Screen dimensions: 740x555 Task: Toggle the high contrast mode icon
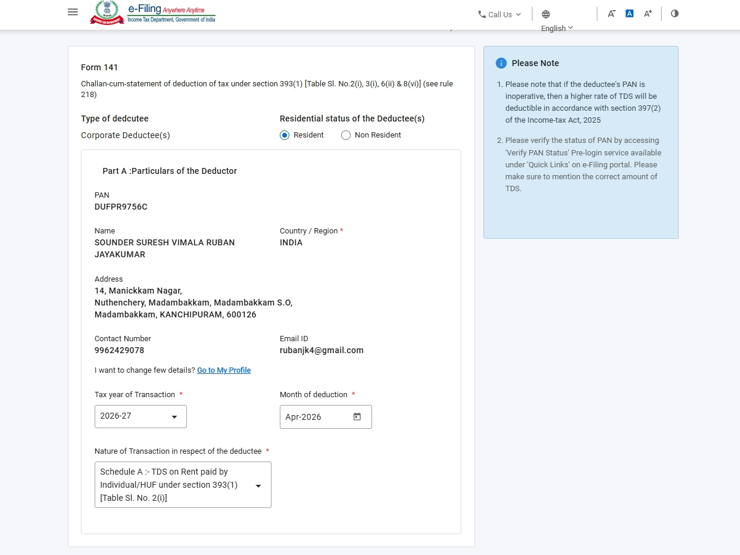(x=675, y=14)
